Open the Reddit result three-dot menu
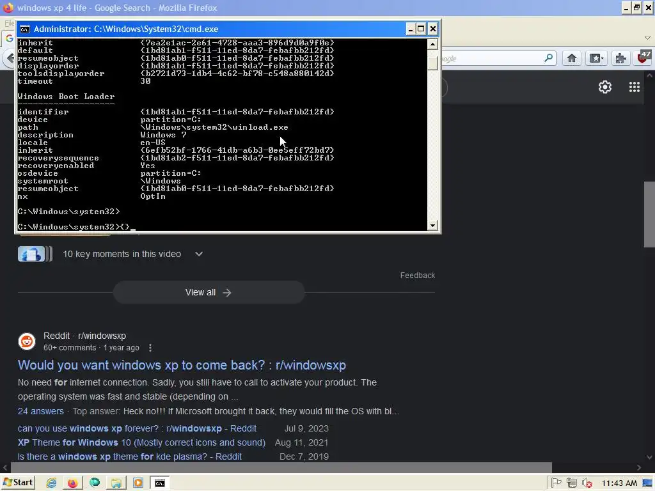 (150, 348)
